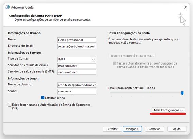Viewport: 193px width, 139px height.
Task: Toggle the Lembrar senha checkbox
Action: point(43,98)
